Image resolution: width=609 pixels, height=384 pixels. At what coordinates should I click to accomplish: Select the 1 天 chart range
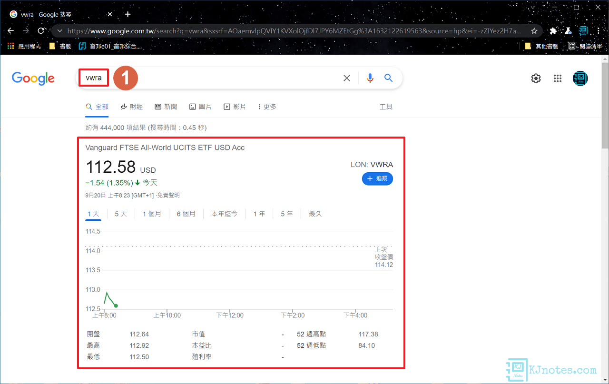(x=93, y=214)
